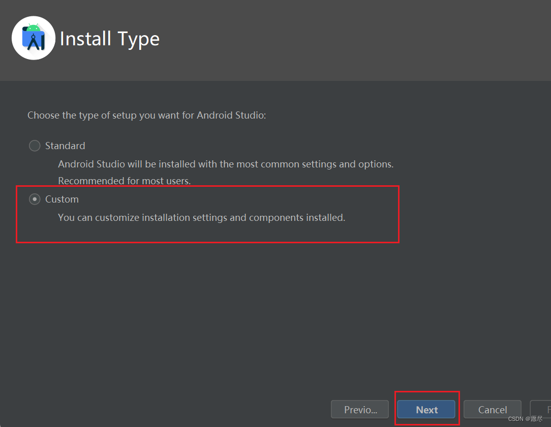Screen dimensions: 551x427
Task: Cancel the Android Studio setup wizard
Action: (x=492, y=409)
